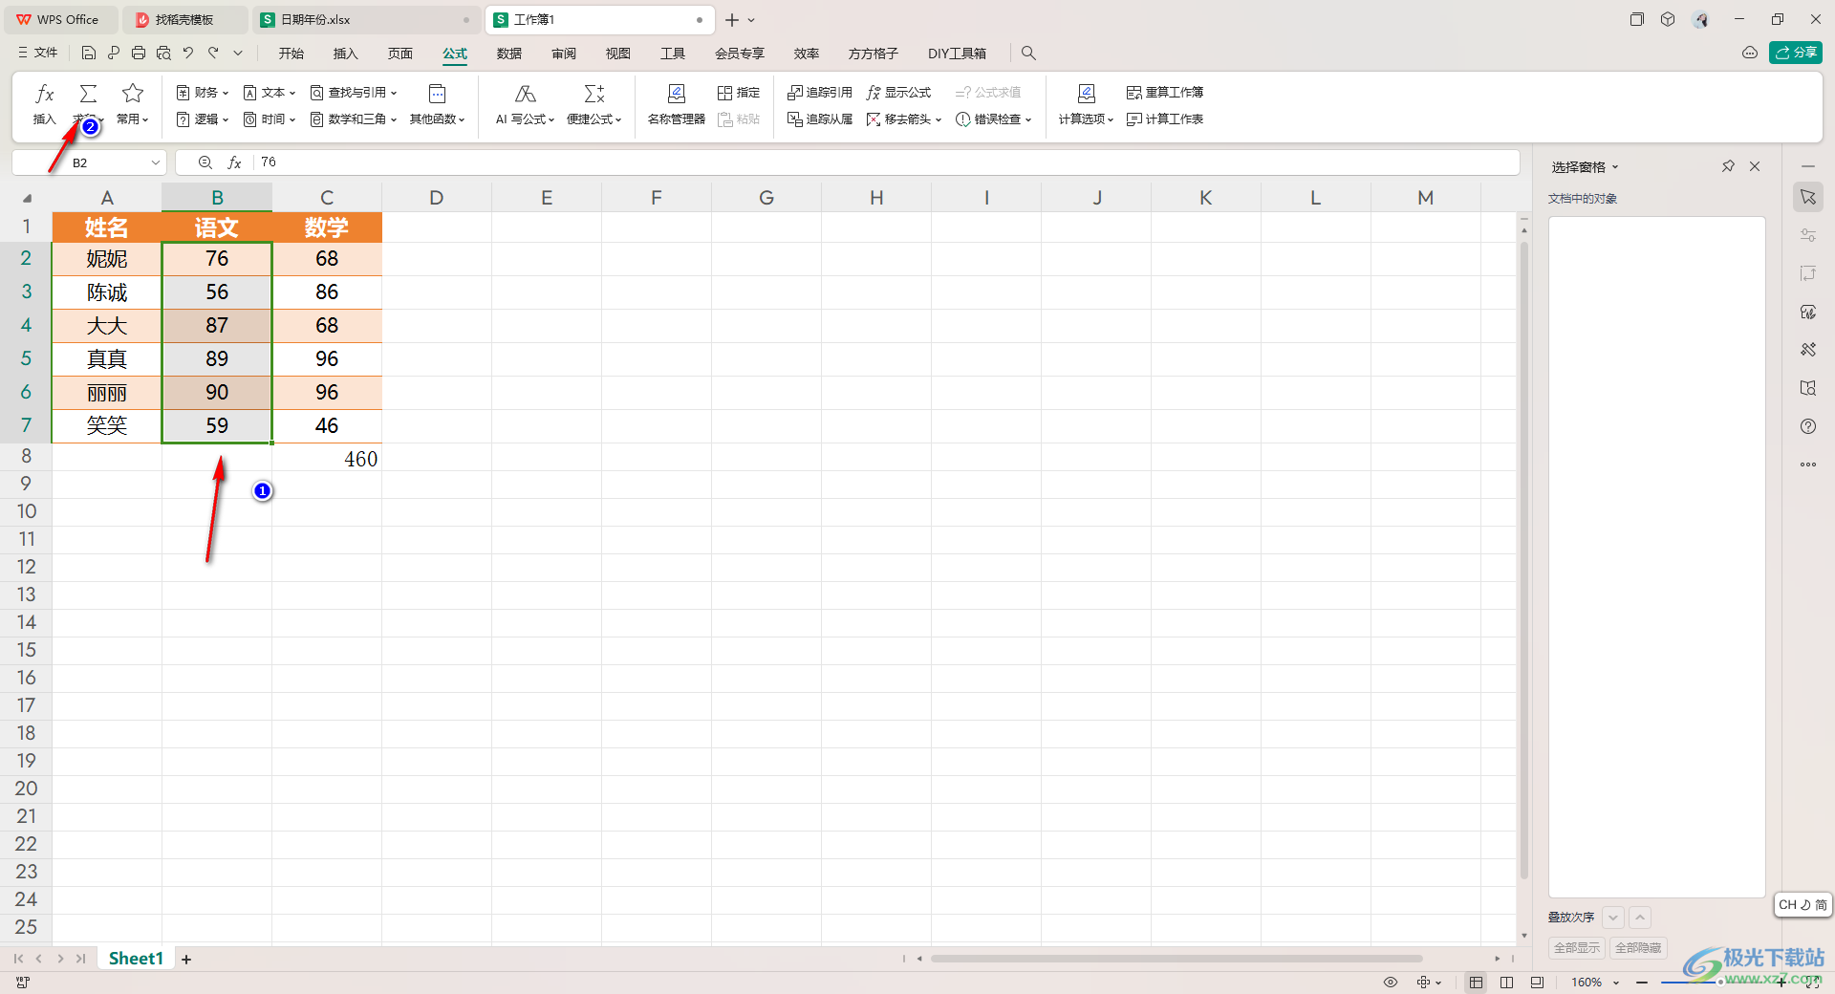Click the select-all corner of the grid
The image size is (1835, 994).
tap(27, 198)
